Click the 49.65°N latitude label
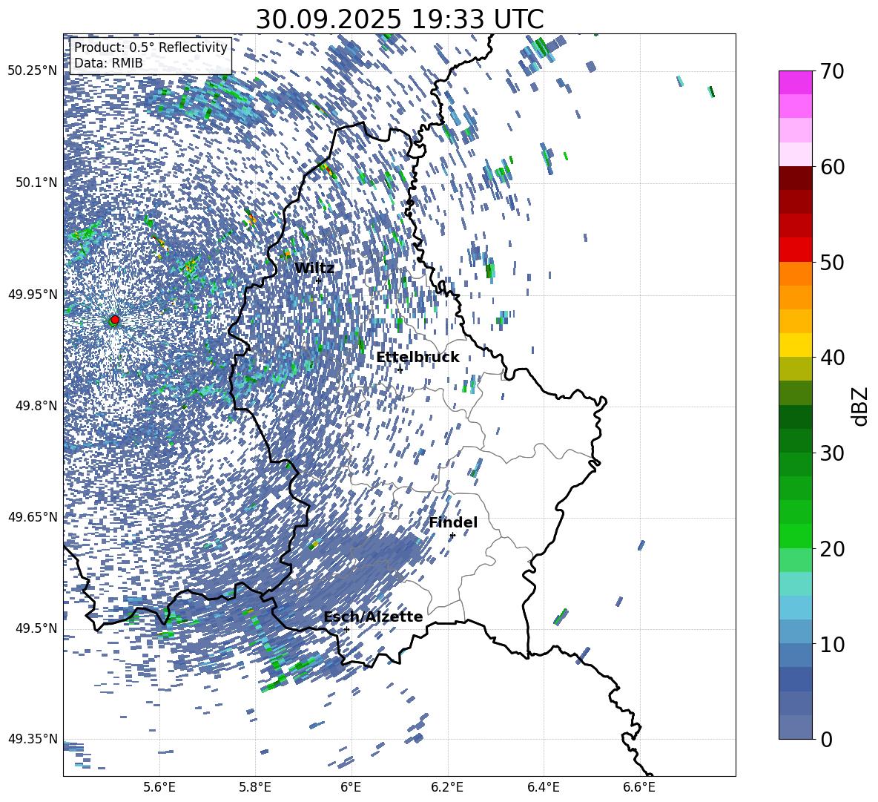The image size is (878, 802). [33, 516]
